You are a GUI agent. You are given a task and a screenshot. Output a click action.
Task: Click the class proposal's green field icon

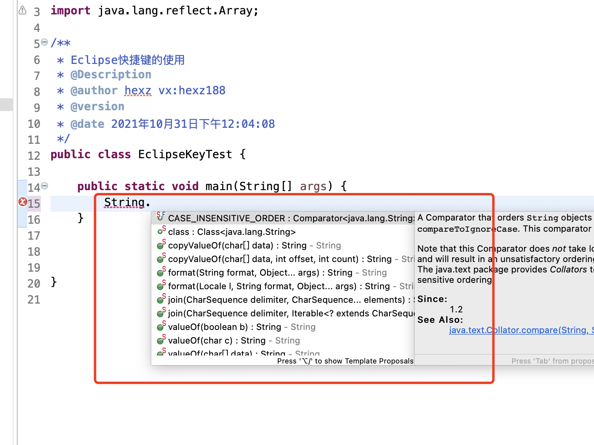(x=161, y=231)
